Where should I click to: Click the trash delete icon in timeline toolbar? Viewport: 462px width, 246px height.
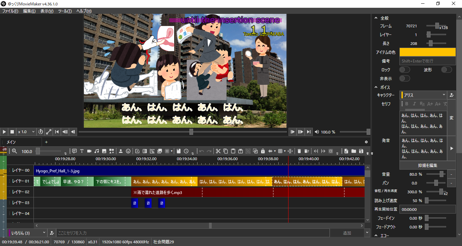pyautogui.click(x=299, y=151)
